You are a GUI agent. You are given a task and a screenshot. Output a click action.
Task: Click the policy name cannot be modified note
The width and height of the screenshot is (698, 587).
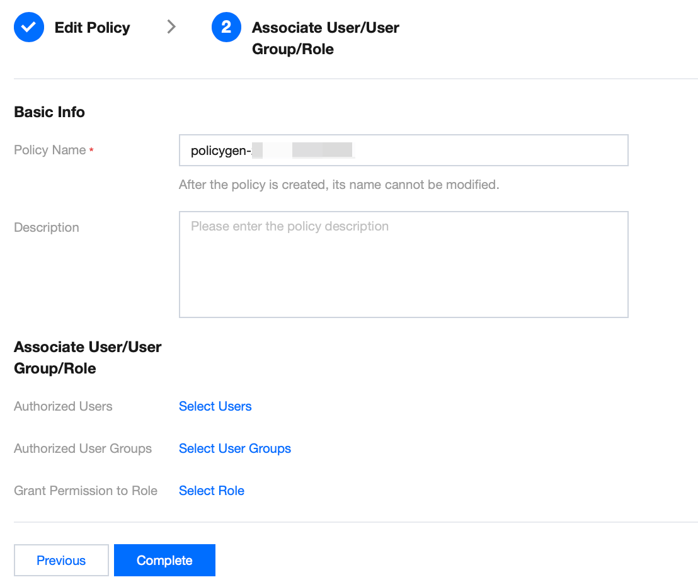(338, 185)
